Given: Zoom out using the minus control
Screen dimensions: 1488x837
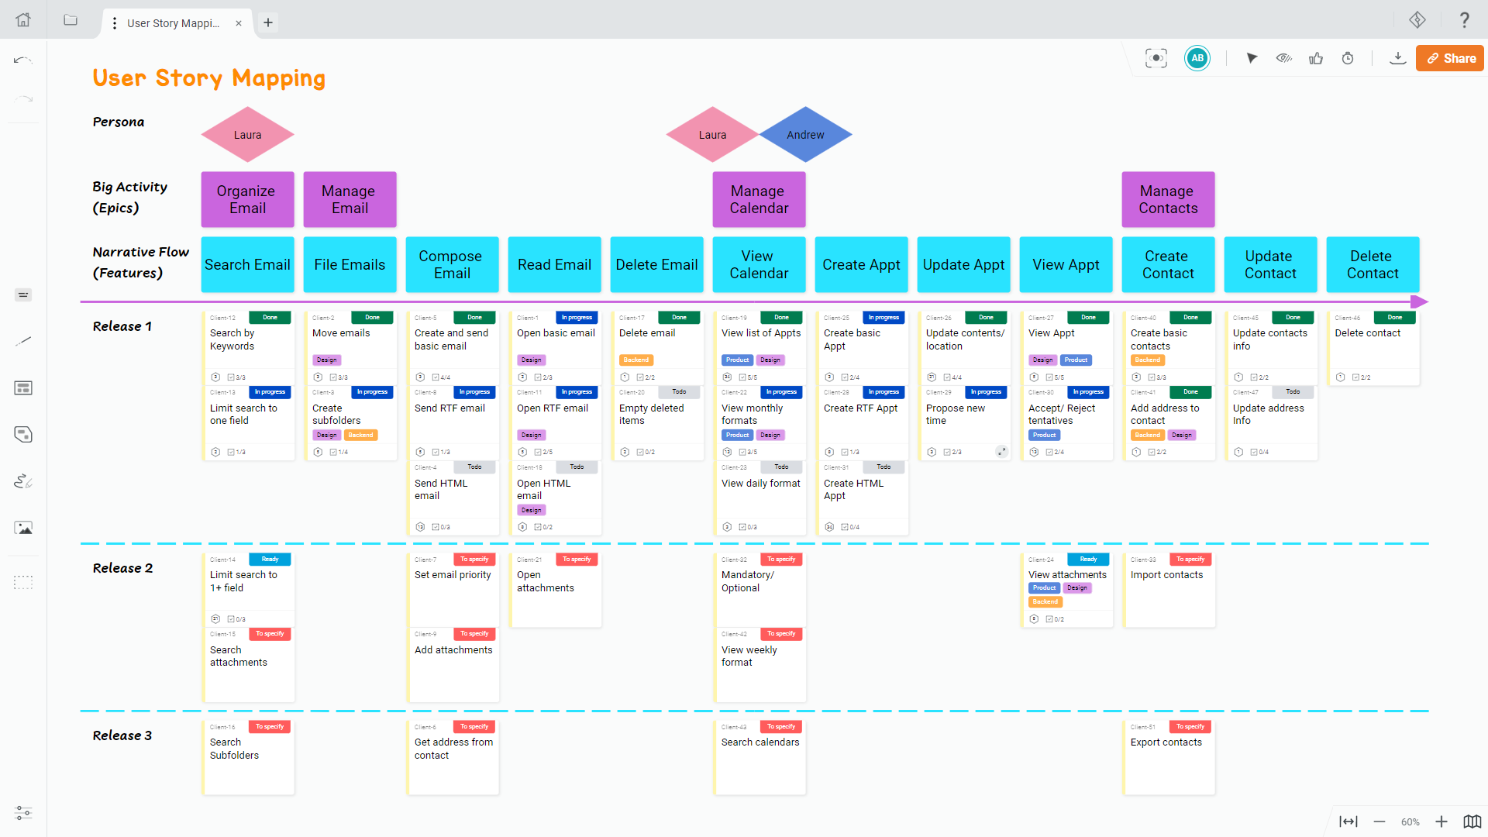Looking at the screenshot, I should pos(1379,821).
